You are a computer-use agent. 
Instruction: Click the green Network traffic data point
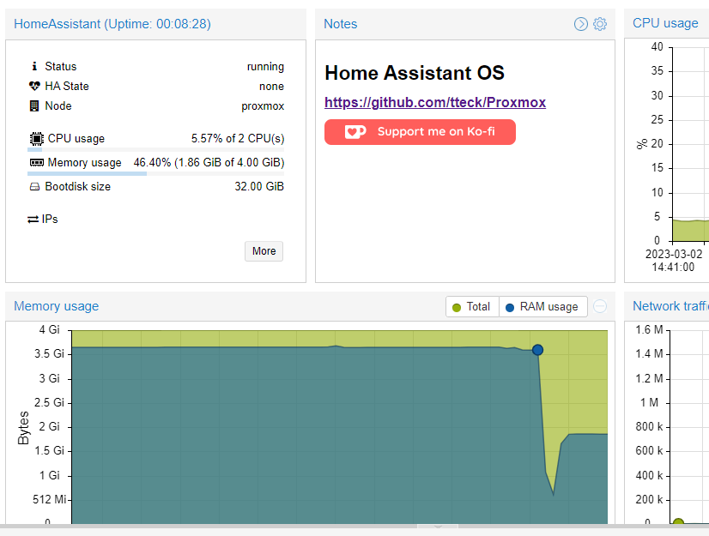pos(678,523)
